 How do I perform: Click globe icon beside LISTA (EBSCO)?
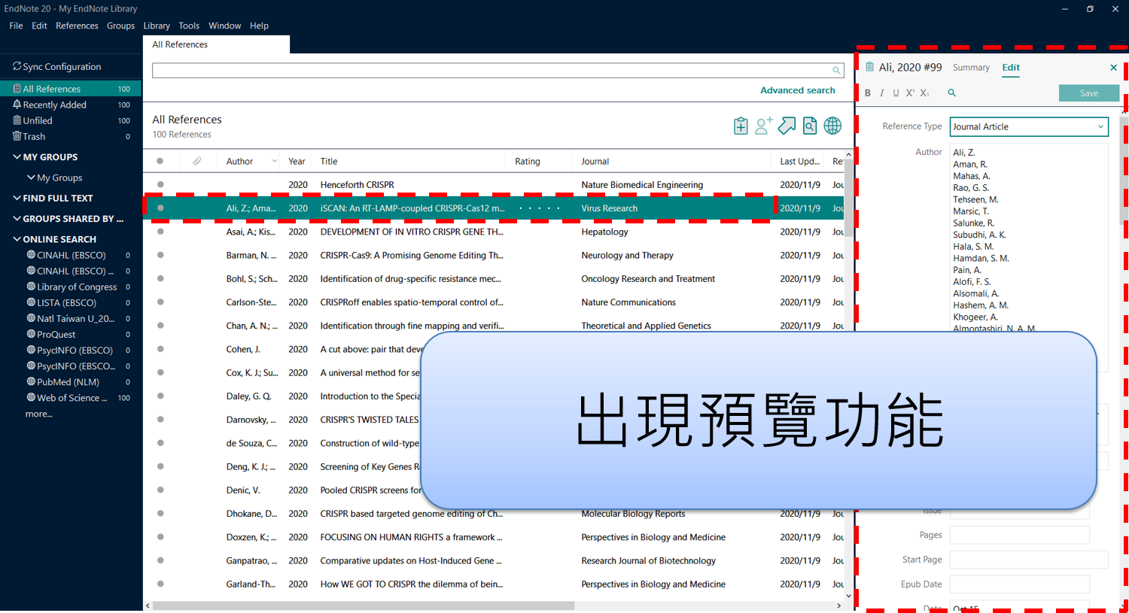(x=31, y=302)
